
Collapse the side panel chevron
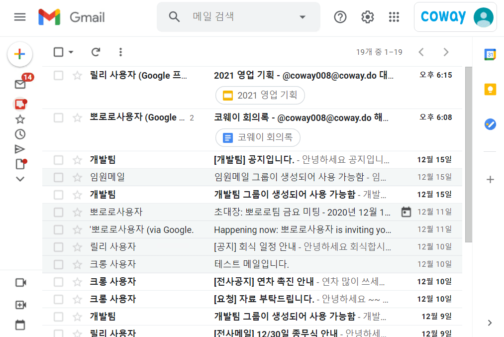(x=490, y=323)
